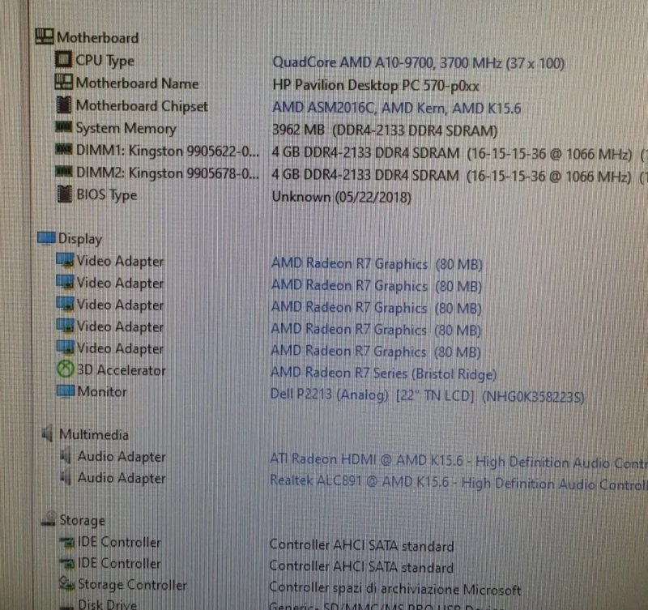The image size is (648, 610).
Task: Click the System Memory module icon
Action: click(64, 126)
